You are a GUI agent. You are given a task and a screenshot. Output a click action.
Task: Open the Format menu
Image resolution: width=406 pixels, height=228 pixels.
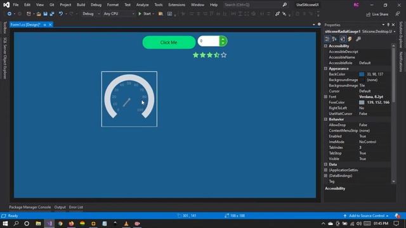coord(113,4)
